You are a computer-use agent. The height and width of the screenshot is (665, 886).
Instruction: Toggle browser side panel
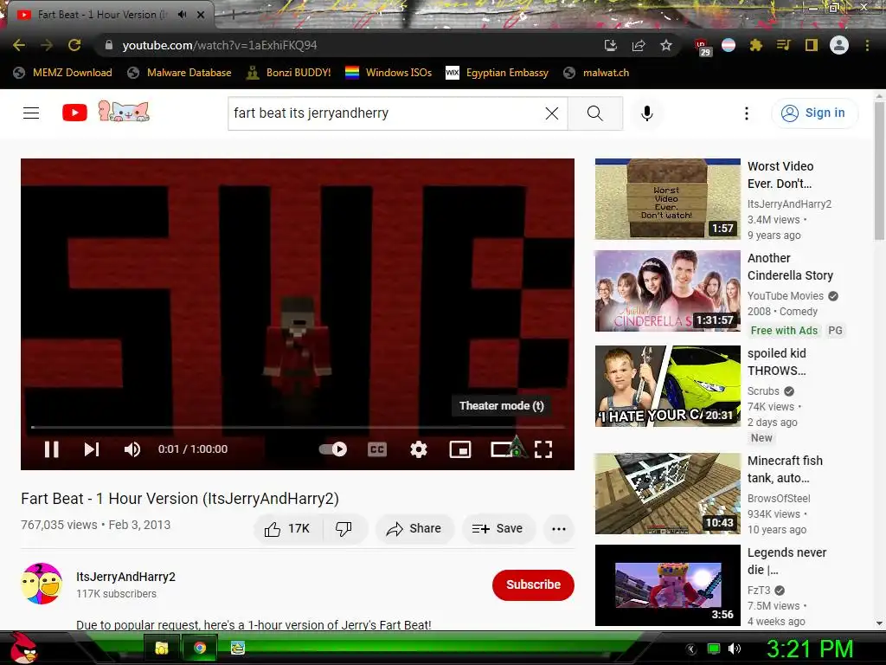[812, 45]
